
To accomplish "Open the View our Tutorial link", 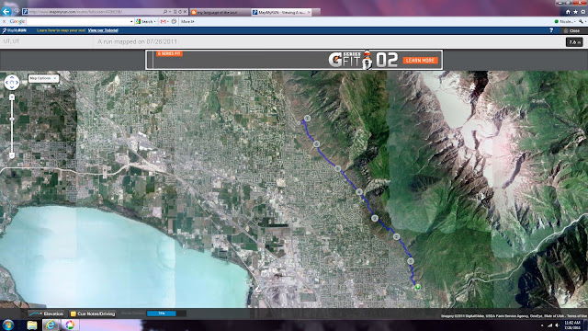I will (103, 30).
